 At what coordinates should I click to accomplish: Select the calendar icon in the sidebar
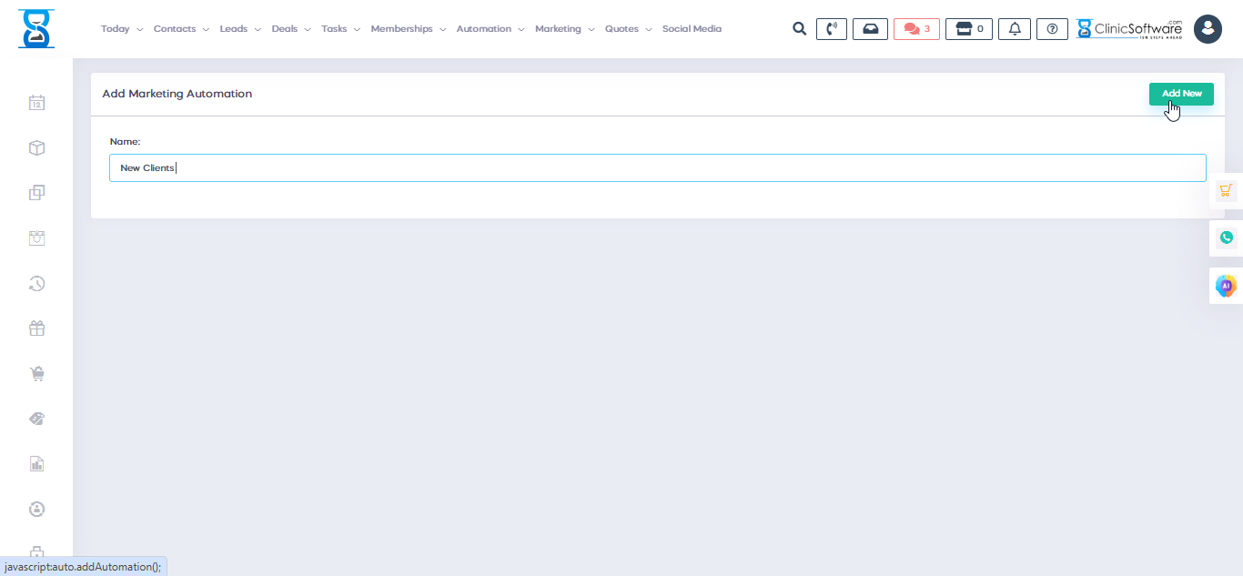point(36,102)
